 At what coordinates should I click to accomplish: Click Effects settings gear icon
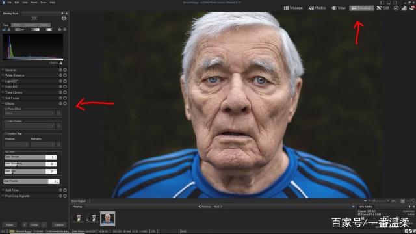pos(60,103)
